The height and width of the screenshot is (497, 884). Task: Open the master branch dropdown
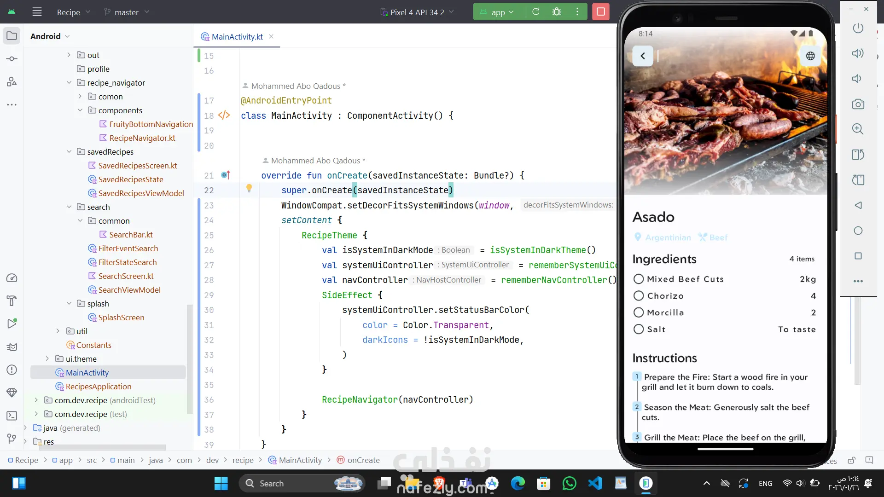pos(127,12)
